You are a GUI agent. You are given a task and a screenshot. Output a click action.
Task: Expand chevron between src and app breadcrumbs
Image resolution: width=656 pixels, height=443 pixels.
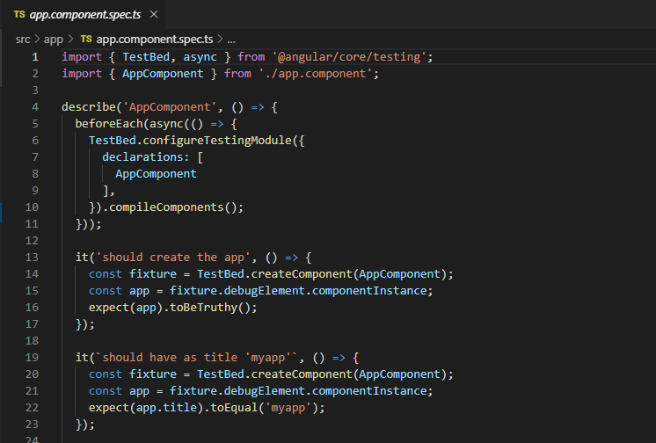(37, 40)
